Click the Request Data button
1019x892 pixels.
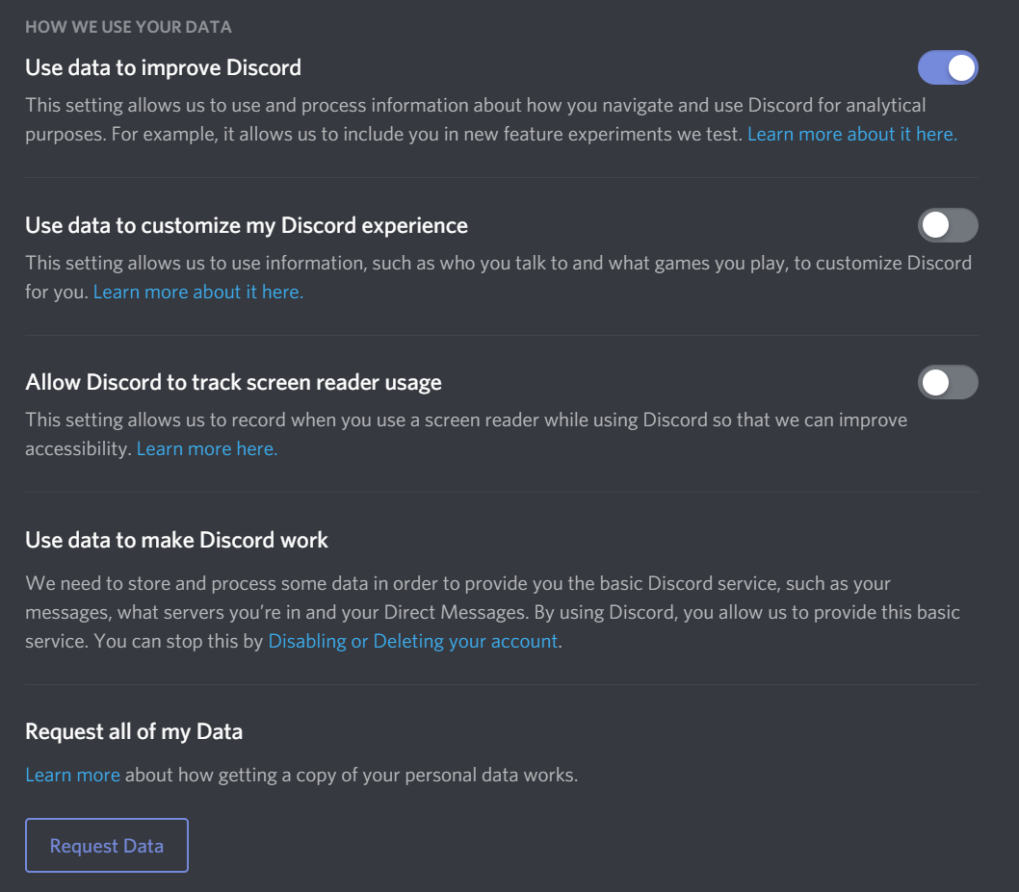[107, 845]
